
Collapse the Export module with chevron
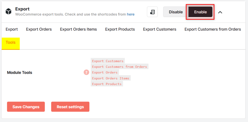(x=220, y=12)
